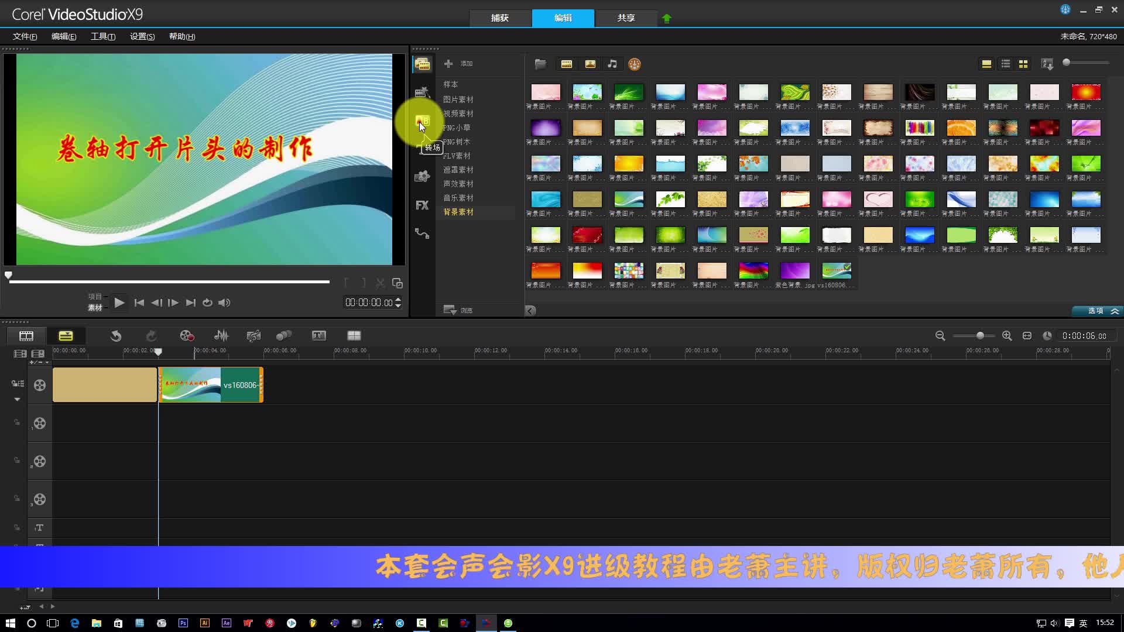Click the timeline zoom slider handle
The image size is (1124, 632).
[980, 336]
